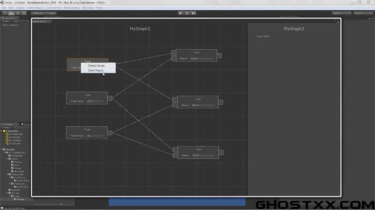Open the Layers dropdown in toolbar
Screen dimensions: 375x210
pyautogui.click(x=341, y=13)
